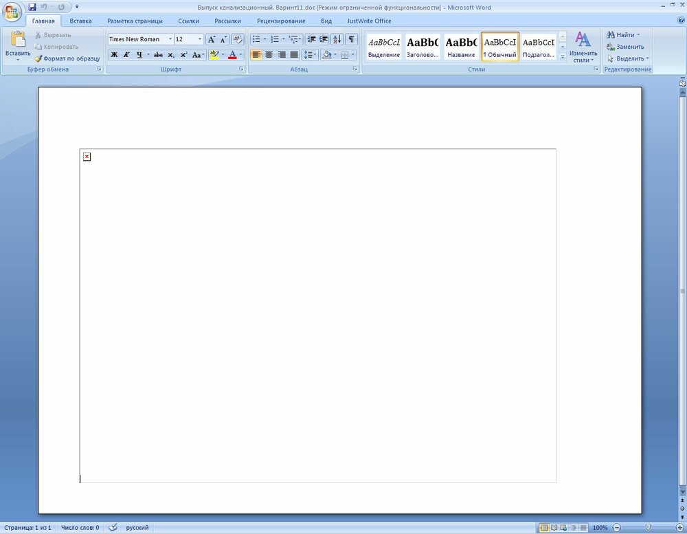Screen dimensions: 687x534
Task: Click the zoom slider handle
Action: pos(647,528)
